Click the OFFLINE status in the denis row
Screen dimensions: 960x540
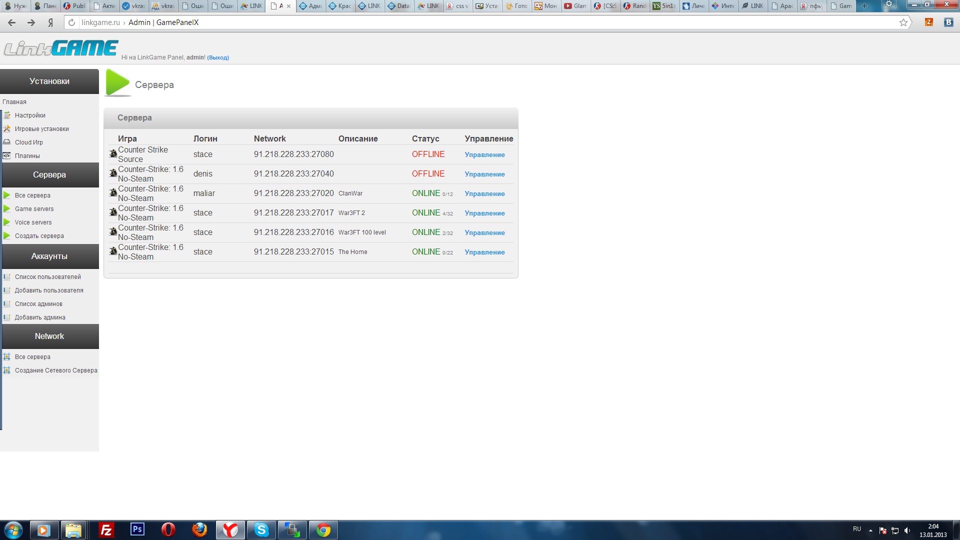428,173
